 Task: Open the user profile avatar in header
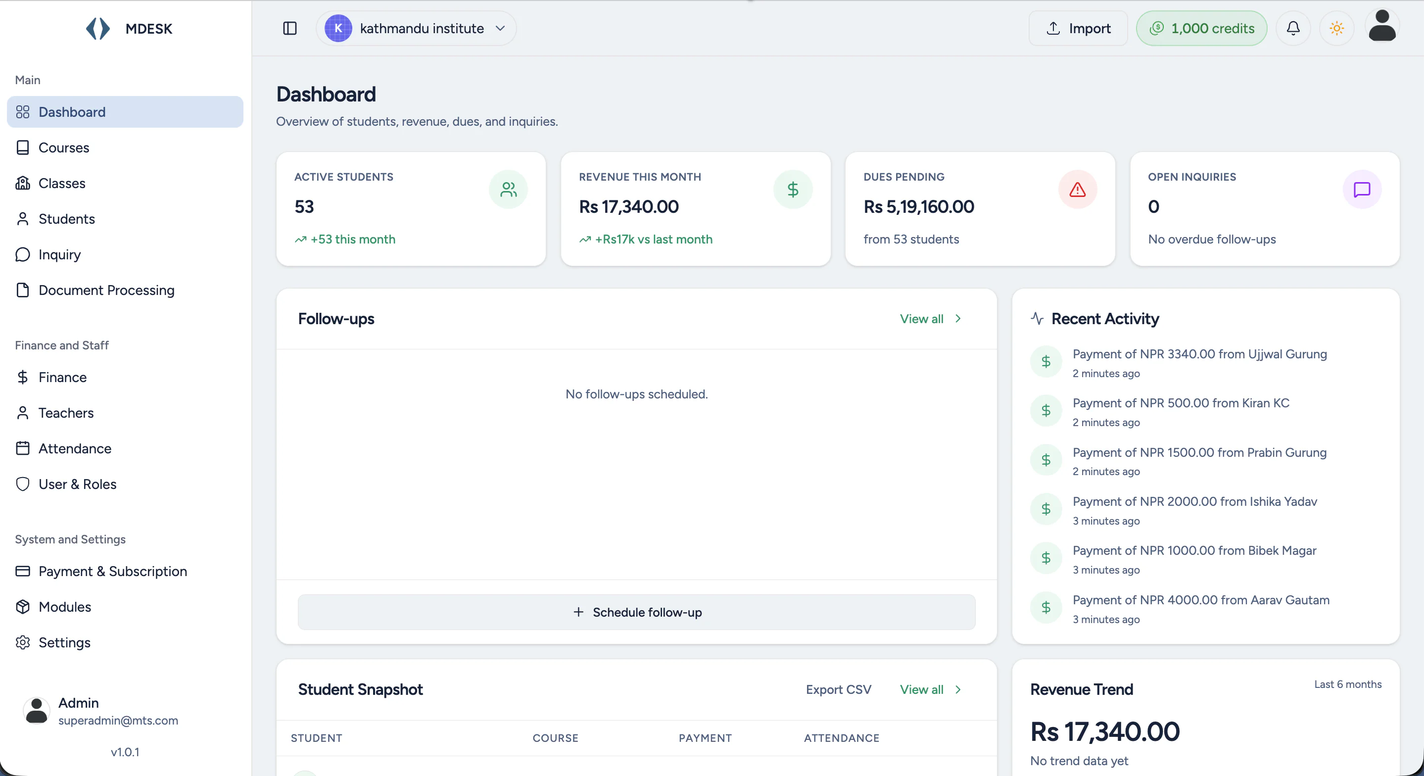point(1382,26)
